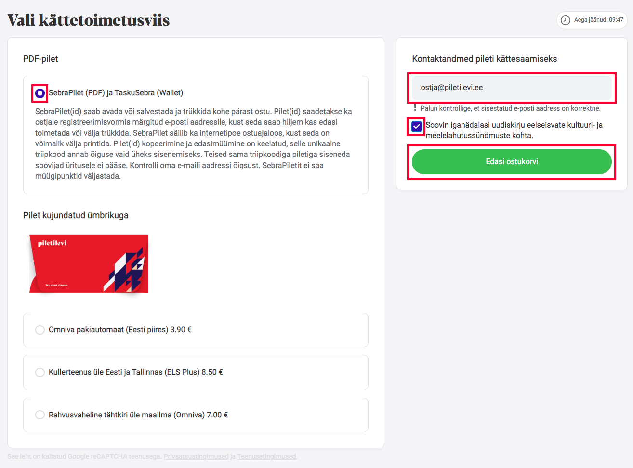The height and width of the screenshot is (468, 633).
Task: Pick Rahvusvaheline tähtkiri delivery radio button
Action: pyautogui.click(x=40, y=415)
